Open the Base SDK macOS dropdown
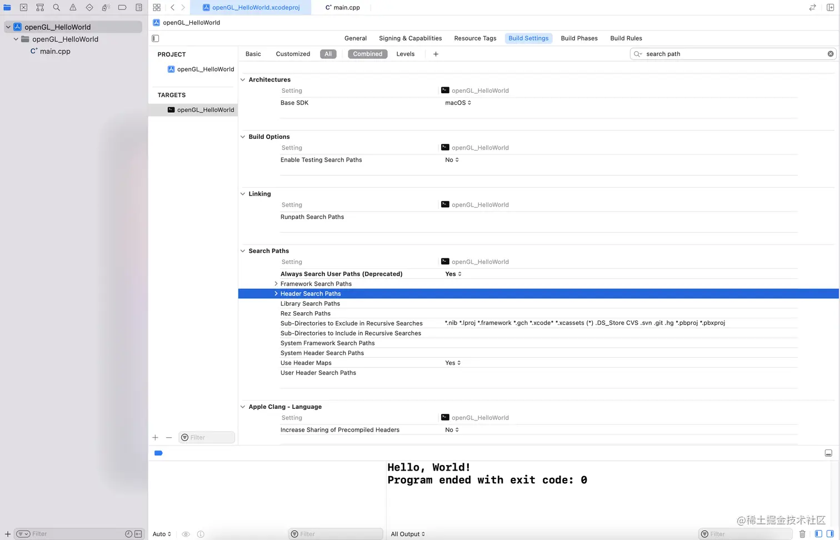 tap(458, 103)
